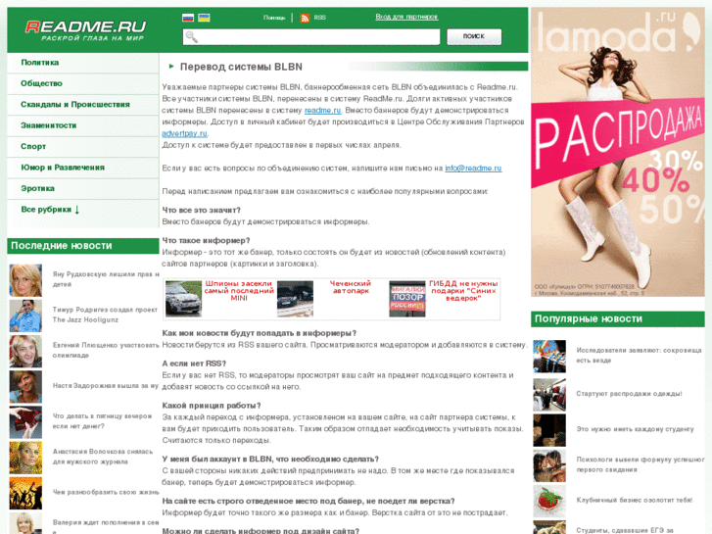Open Чем разнообразить свою жизнь link
712x534 pixels.
106,492
